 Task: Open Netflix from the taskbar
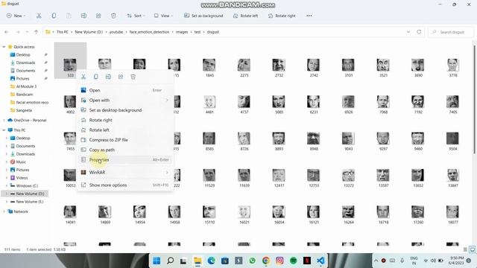click(307, 261)
